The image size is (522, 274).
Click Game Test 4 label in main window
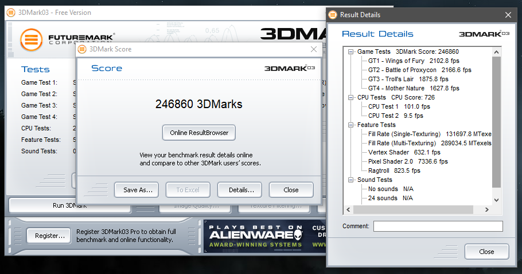(x=39, y=117)
